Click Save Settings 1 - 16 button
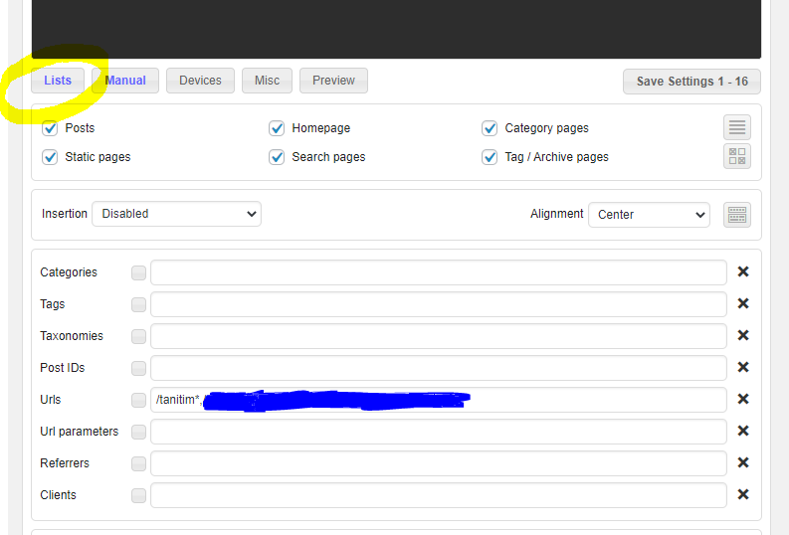Image resolution: width=789 pixels, height=535 pixels. [691, 82]
